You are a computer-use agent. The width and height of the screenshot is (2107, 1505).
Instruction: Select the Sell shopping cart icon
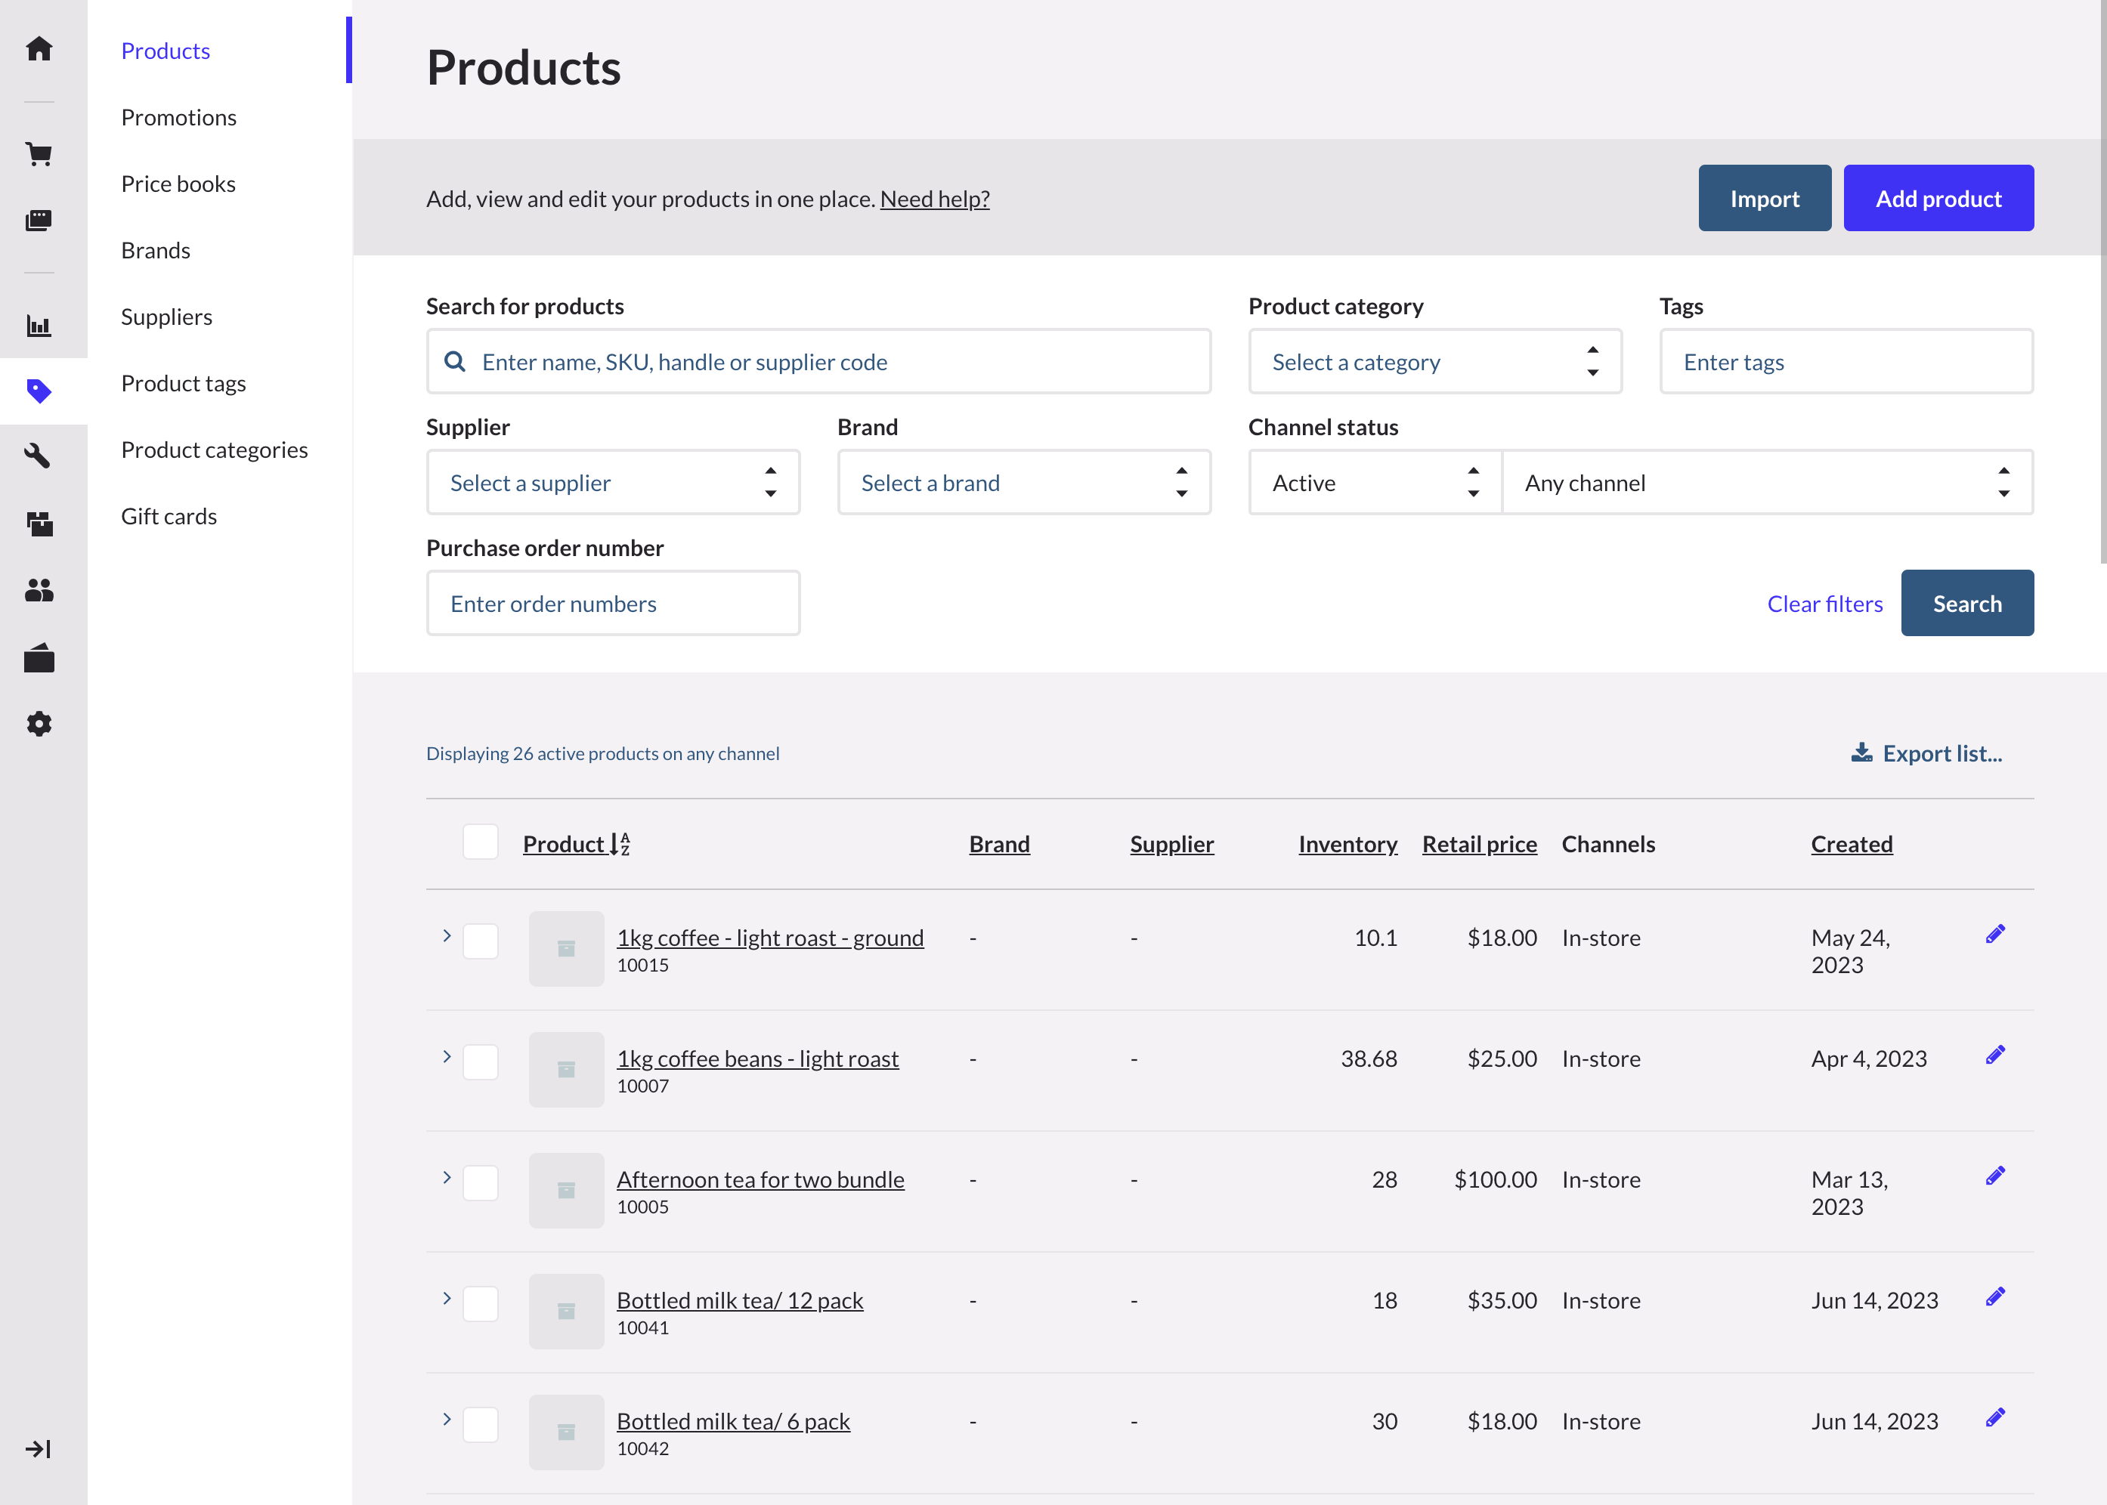[x=40, y=154]
